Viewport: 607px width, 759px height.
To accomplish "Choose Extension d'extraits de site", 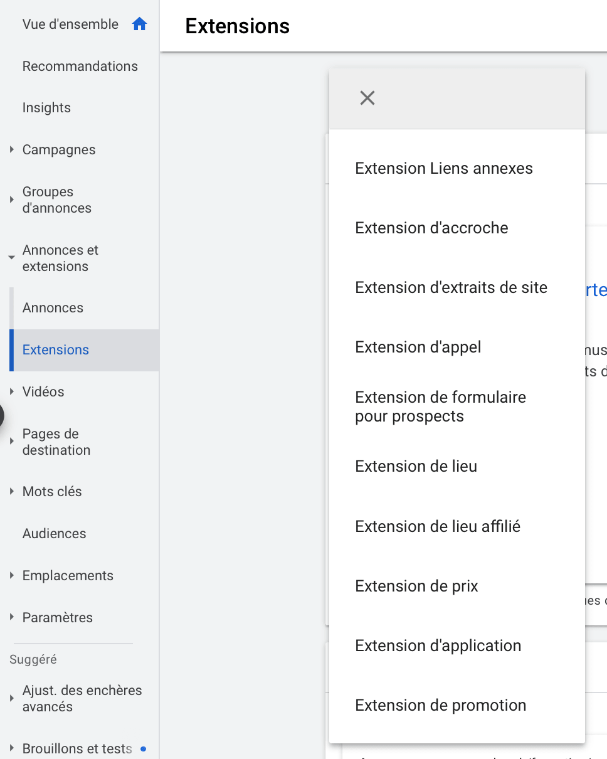I will (457, 287).
